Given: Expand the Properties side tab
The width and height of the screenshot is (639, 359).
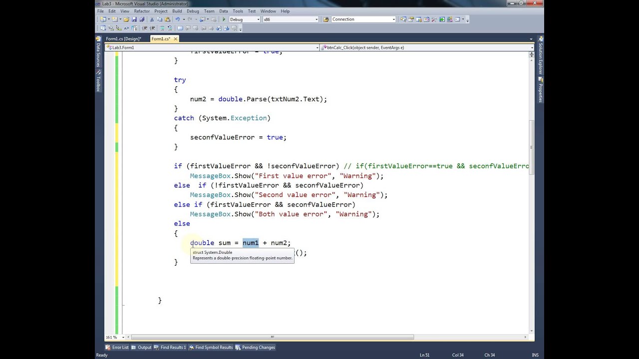Looking at the screenshot, I should (540, 90).
